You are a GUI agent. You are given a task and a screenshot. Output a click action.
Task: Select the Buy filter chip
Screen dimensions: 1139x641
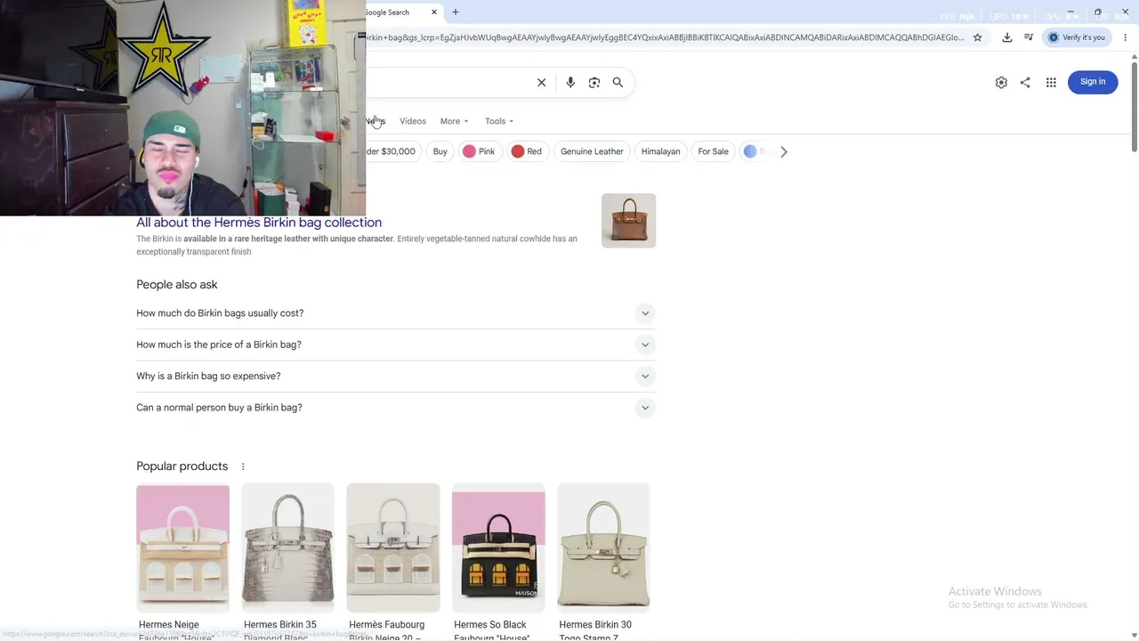[x=440, y=151]
